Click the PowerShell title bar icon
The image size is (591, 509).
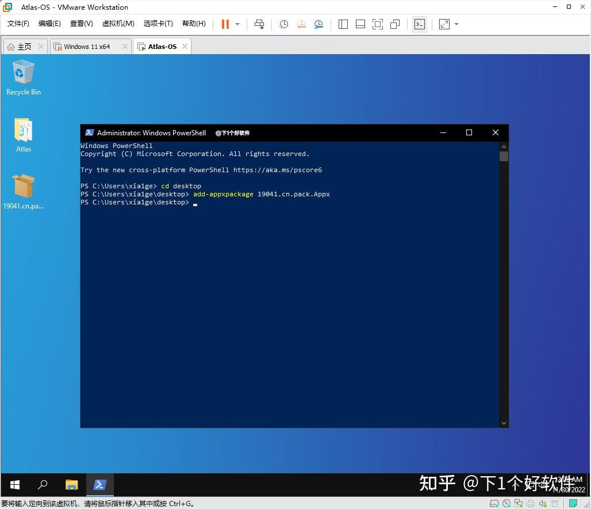(89, 132)
